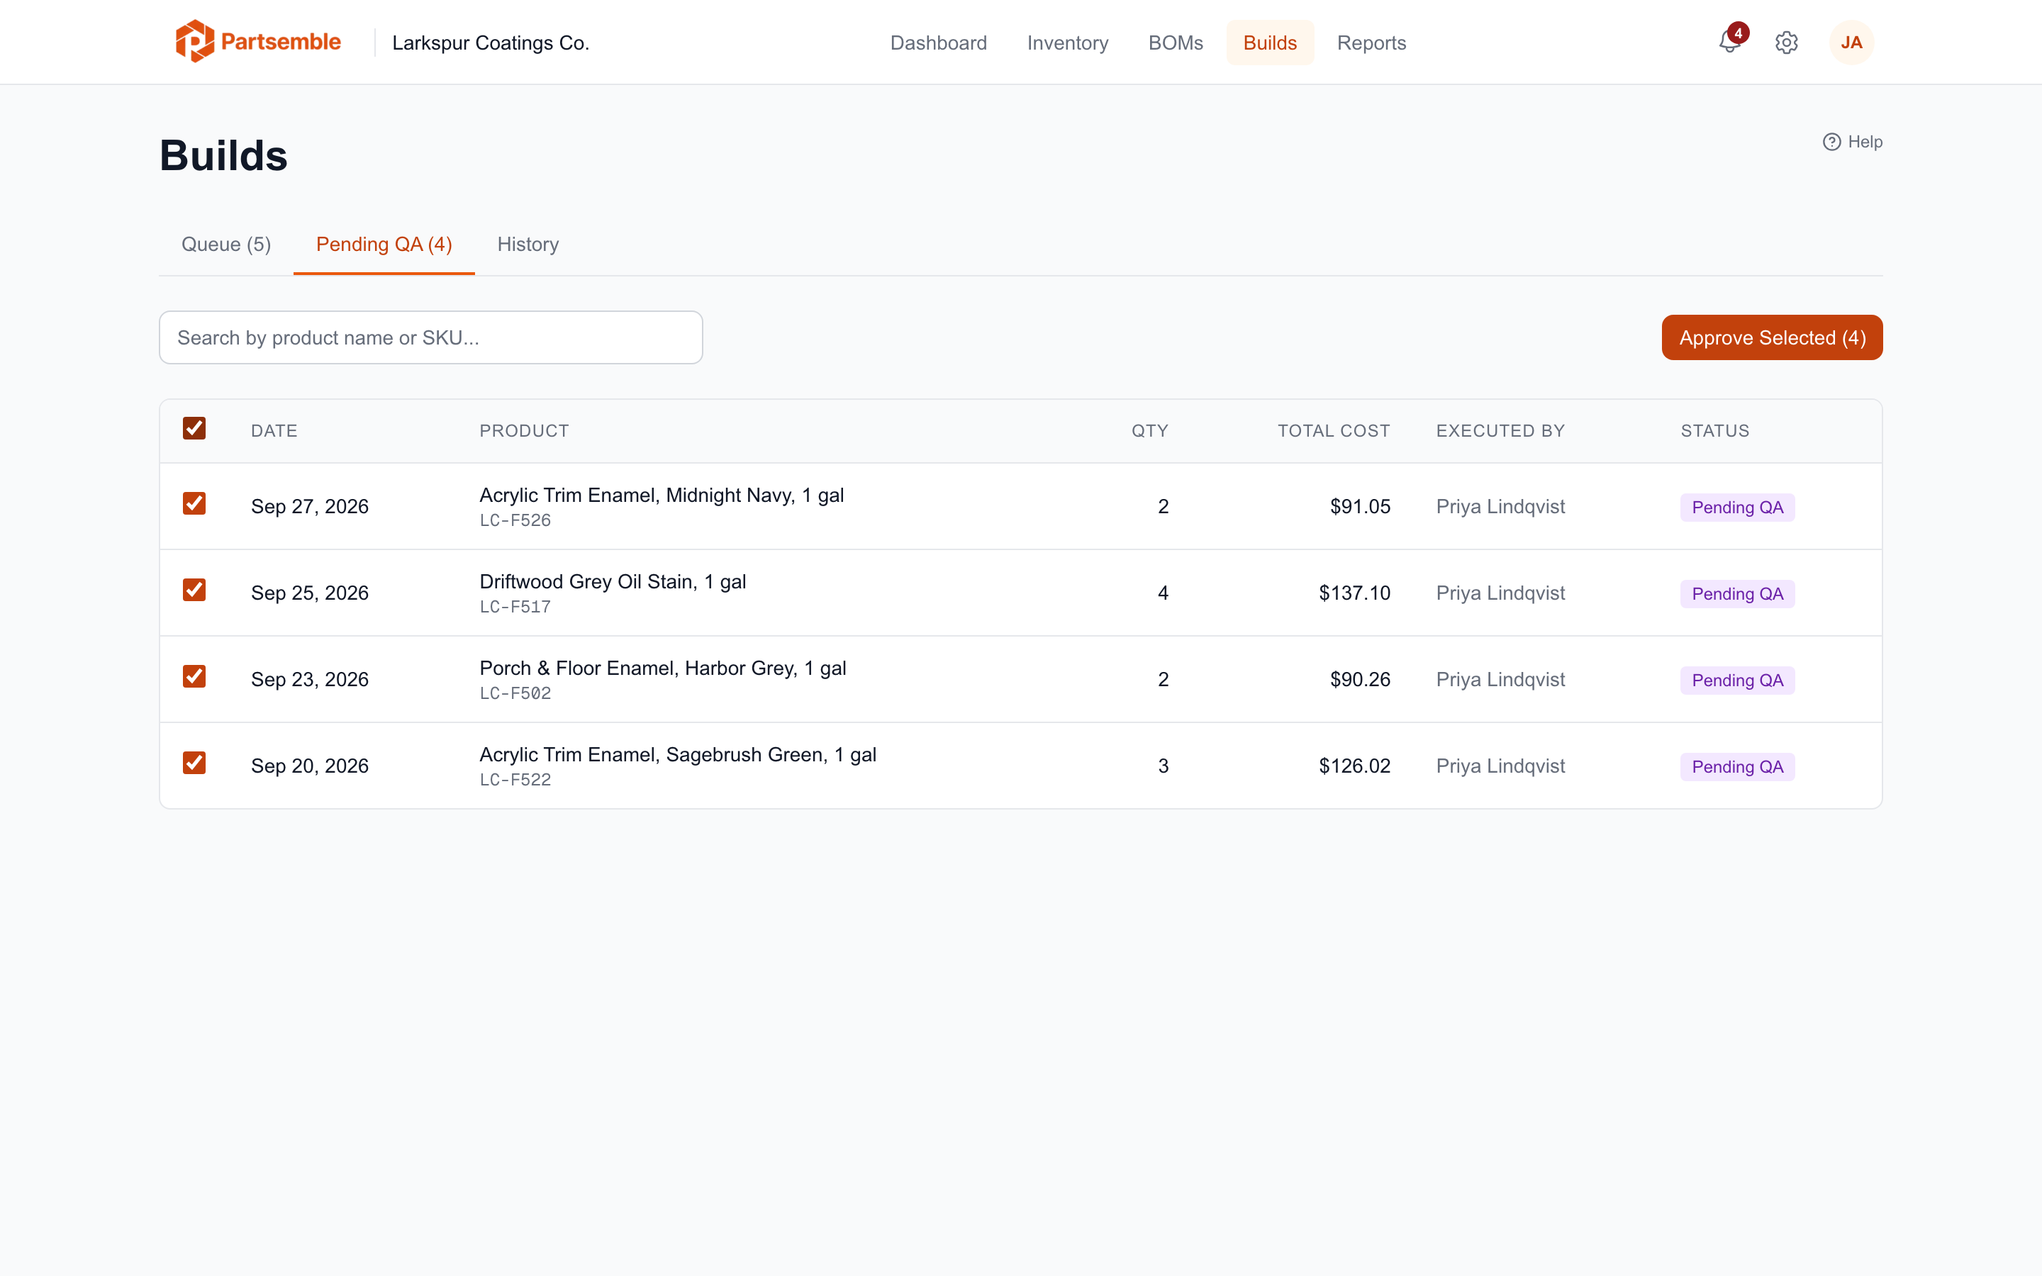
Task: Open the JA user avatar menu
Action: click(x=1851, y=43)
